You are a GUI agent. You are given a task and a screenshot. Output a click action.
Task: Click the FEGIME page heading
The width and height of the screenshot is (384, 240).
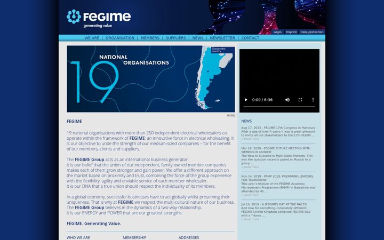[x=74, y=122]
